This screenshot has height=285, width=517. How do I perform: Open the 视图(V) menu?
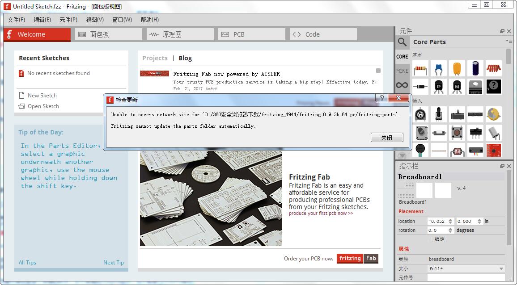point(95,20)
